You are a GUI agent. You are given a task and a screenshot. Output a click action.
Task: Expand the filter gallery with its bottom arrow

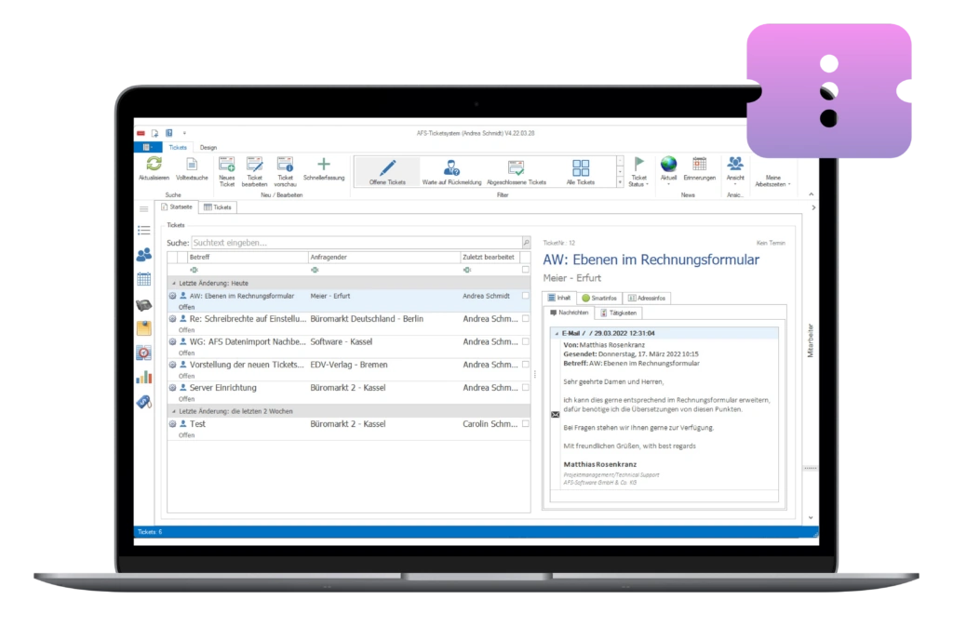pyautogui.click(x=620, y=182)
